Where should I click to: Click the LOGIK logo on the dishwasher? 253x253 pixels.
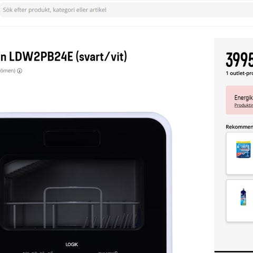coord(72,245)
